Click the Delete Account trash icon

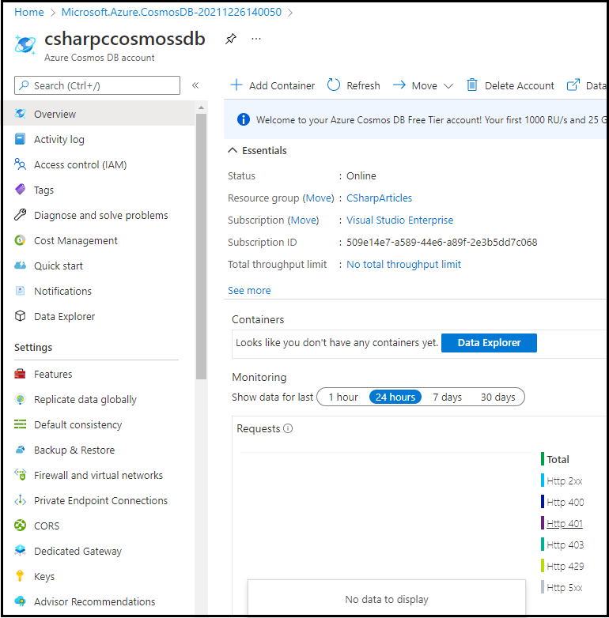(x=472, y=85)
